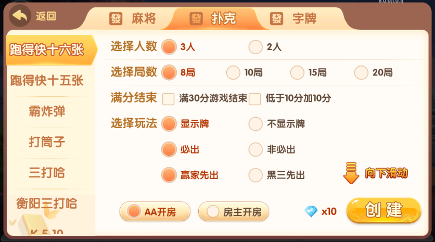Click the 發 tile icon beside 字牌
435x242 pixels.
click(x=276, y=19)
